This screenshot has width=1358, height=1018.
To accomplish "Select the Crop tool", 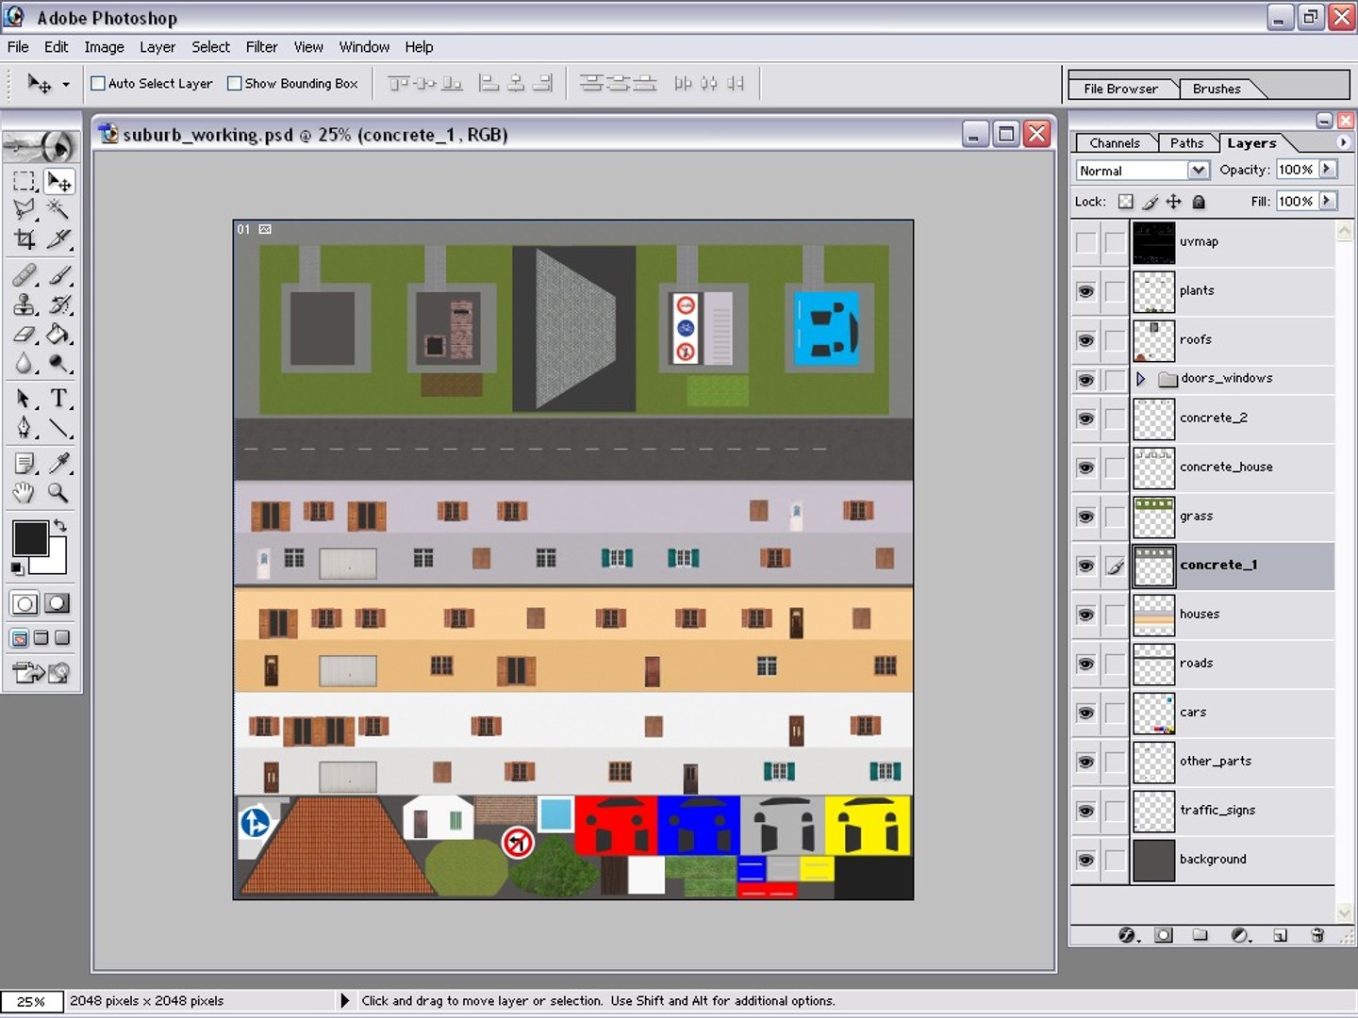I will click(x=25, y=239).
